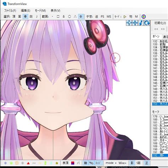168x168 pixels.
Task: Select joint (J) selection mode
Action: (37, 17)
